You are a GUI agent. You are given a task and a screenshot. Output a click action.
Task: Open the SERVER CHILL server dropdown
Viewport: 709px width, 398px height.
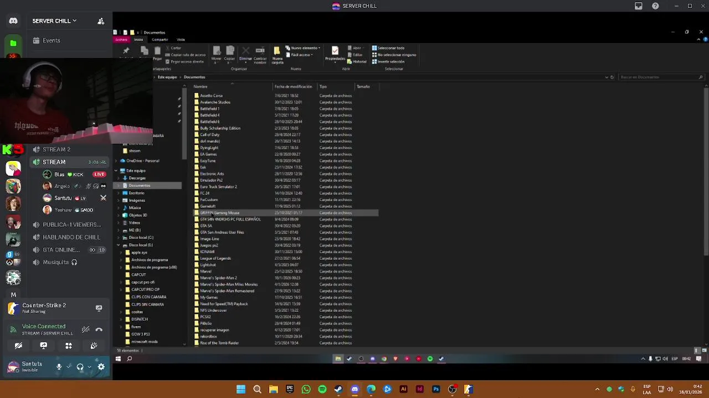[54, 21]
